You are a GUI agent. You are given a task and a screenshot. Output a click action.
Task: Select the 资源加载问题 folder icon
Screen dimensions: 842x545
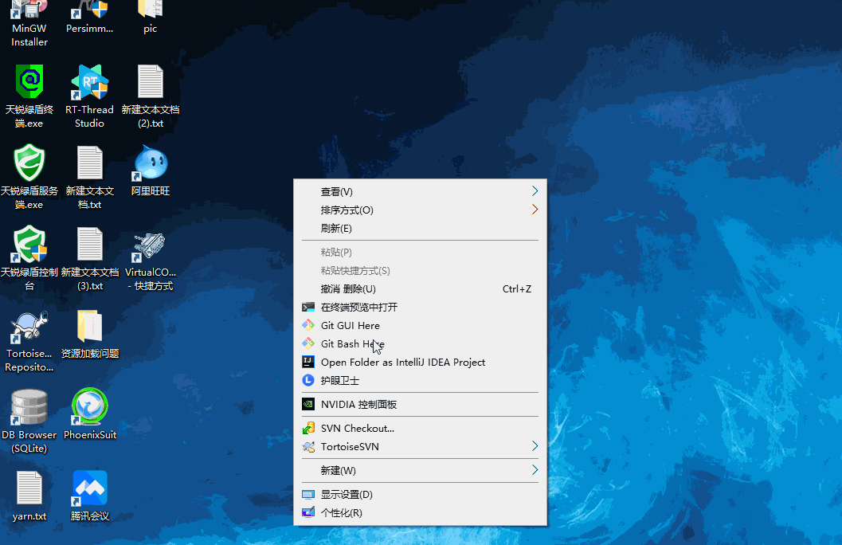[90, 334]
